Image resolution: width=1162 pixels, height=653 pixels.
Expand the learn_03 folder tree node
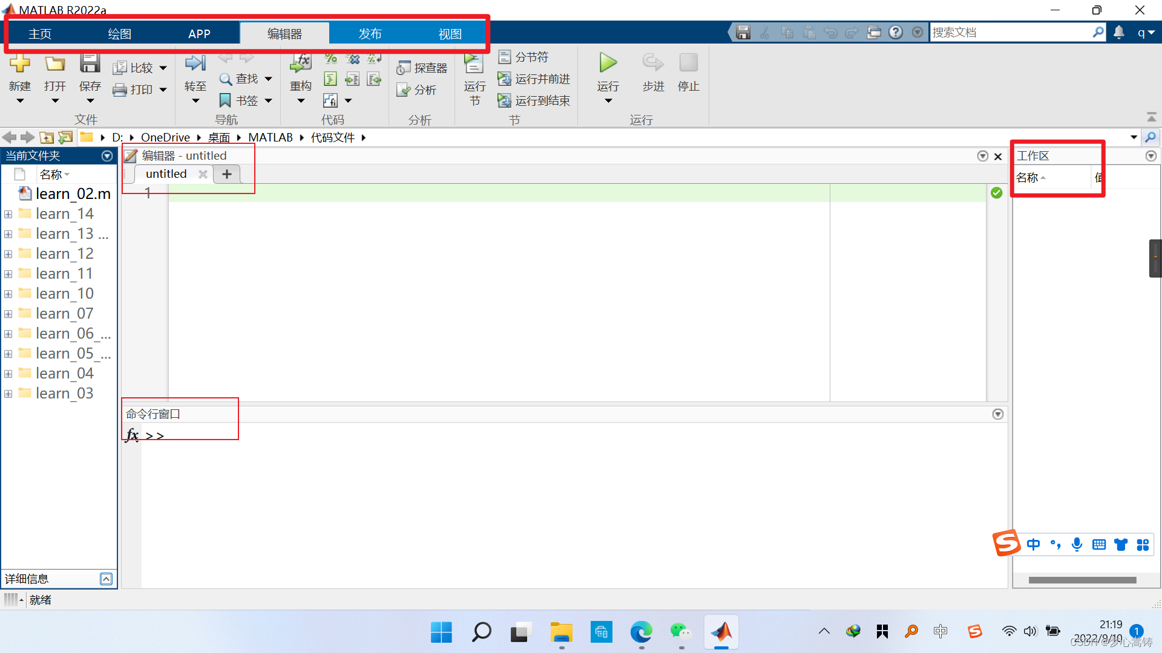[x=8, y=394]
